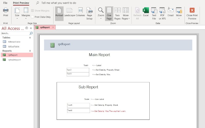Image resolution: width=205 pixels, height=128 pixels.
Task: Open the More Pages dropdown
Action: click(x=126, y=13)
